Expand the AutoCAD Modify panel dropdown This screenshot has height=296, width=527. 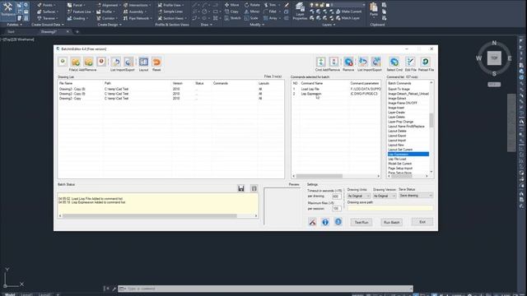(257, 25)
